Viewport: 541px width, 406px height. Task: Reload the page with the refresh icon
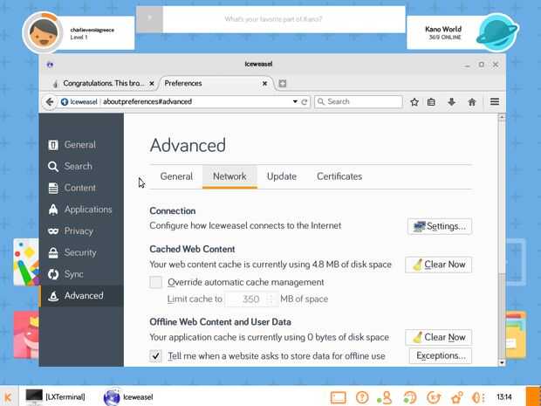305,102
